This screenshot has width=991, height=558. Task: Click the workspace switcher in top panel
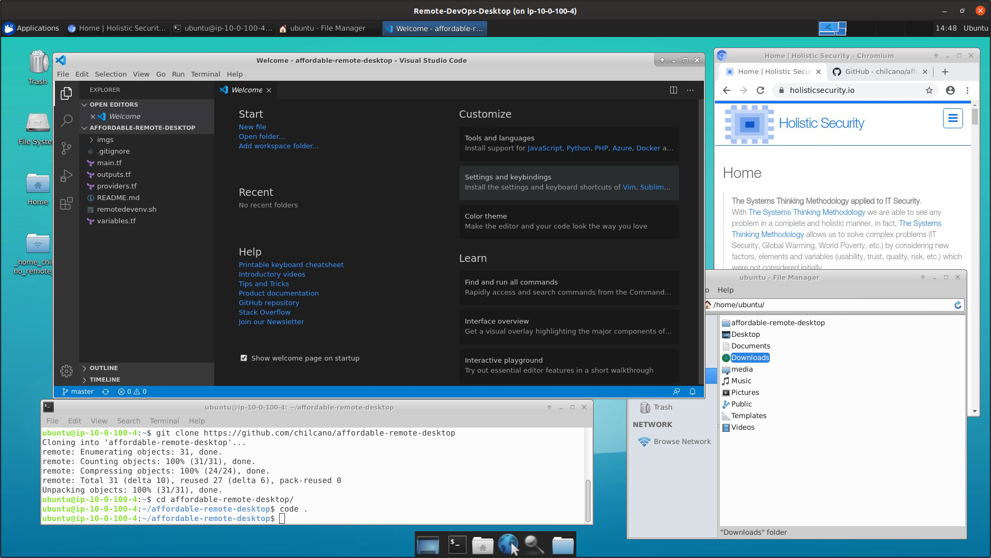coord(832,29)
